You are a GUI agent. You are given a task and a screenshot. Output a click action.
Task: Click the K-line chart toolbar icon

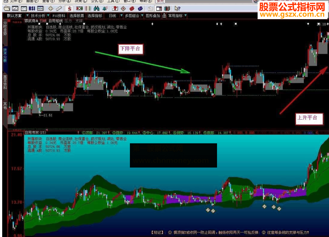[x=24, y=8]
